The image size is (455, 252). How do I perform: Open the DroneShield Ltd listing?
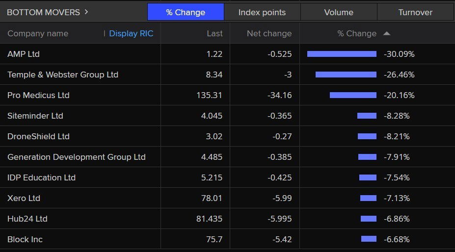[38, 136]
